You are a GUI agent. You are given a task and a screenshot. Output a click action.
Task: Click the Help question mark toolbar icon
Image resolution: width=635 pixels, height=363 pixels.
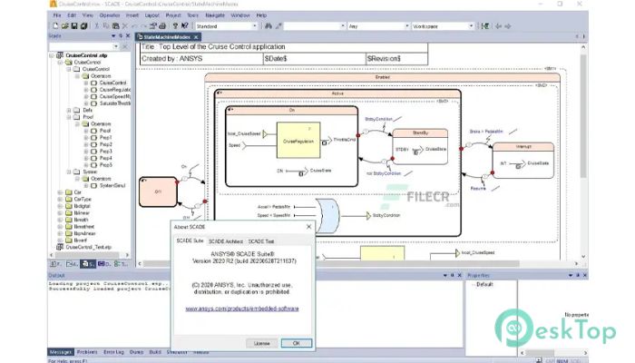175,26
